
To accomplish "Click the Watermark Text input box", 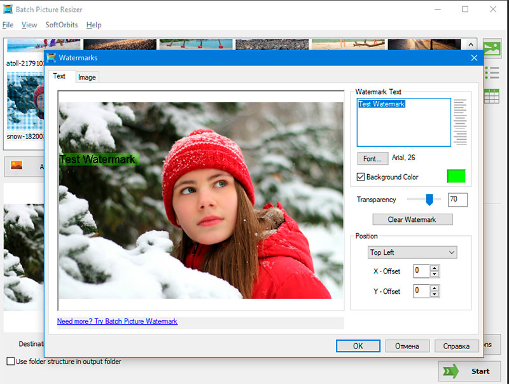I will (404, 122).
